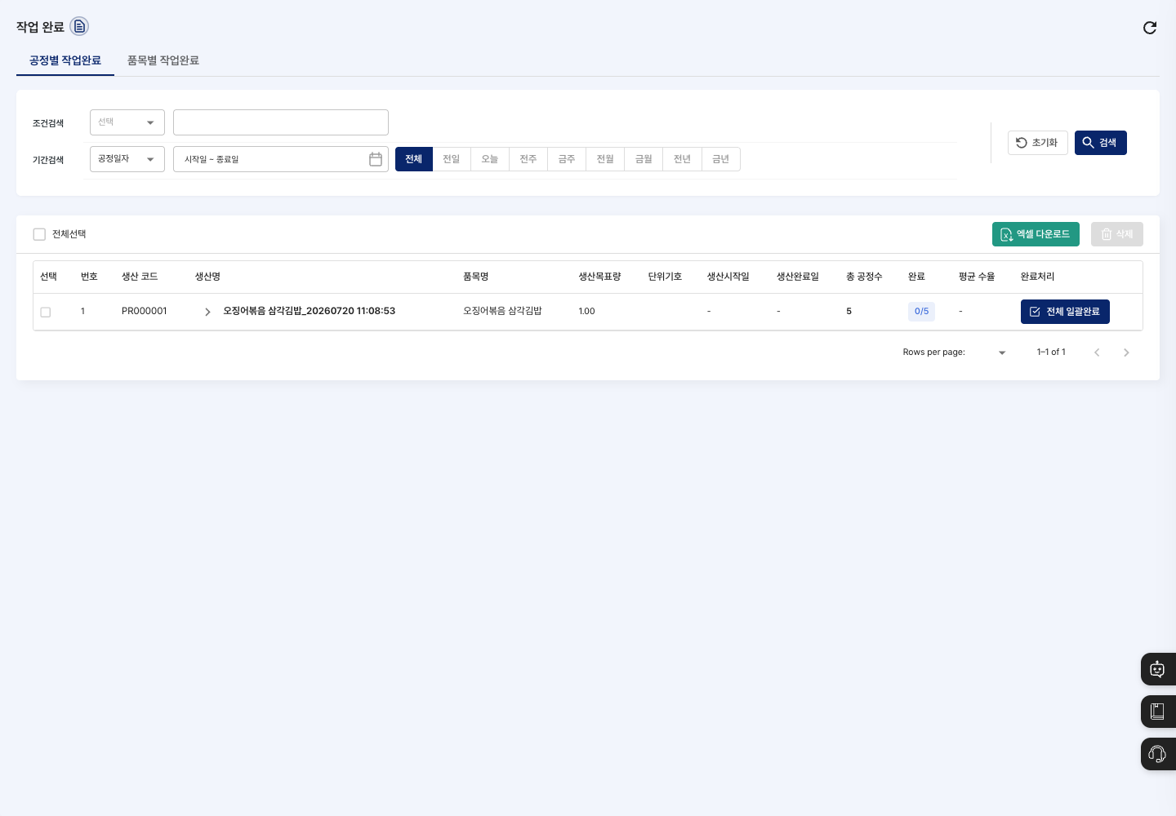1176x816 pixels.
Task: Expand the 오징어볶음 삼각김밥 production row
Action: tap(207, 312)
